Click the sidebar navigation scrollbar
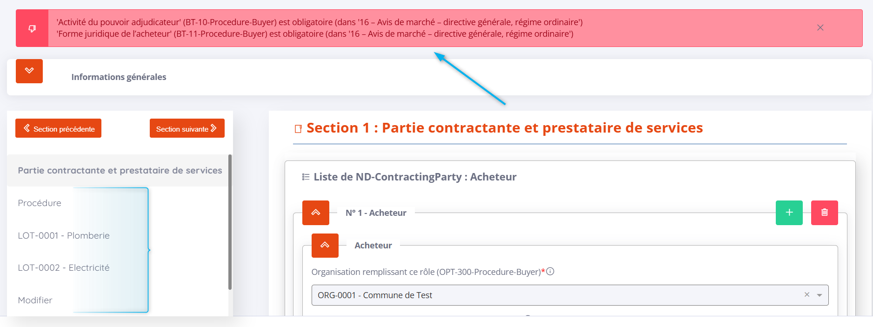Viewport: 873px width, 327px height. pyautogui.click(x=230, y=223)
